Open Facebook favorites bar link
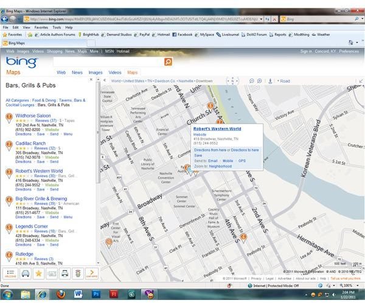Viewport: 365px width, 303px height. (x=182, y=35)
